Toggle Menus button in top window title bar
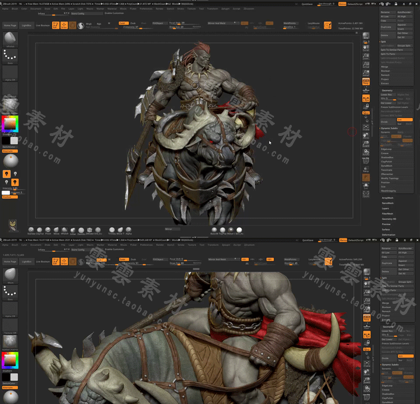420x404 pixels. click(342, 4)
